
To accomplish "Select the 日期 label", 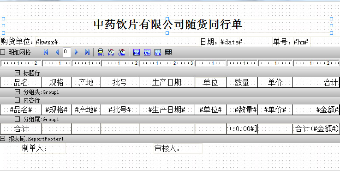I will click(209, 42).
